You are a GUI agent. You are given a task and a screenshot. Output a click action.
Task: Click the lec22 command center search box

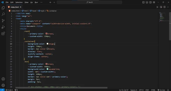click(89, 2)
